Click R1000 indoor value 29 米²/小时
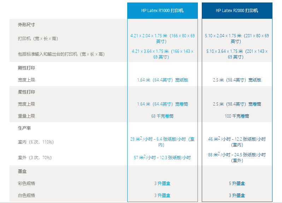The height and width of the screenshot is (203, 282). 163,142
